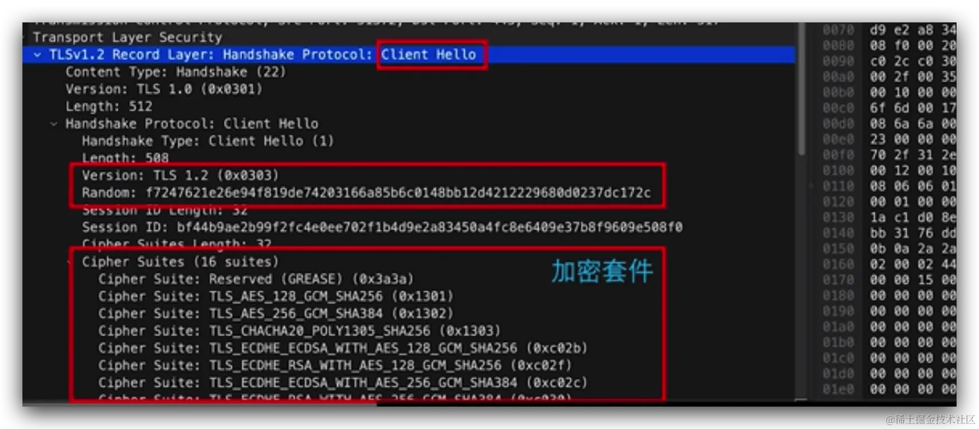This screenshot has height=429, width=979.
Task: Collapse Handshake Protocol: Client Hello subtree
Action: pyautogui.click(x=54, y=124)
